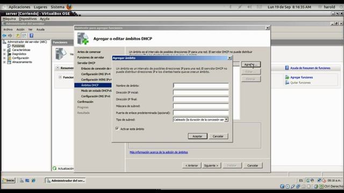Click the Puerta de enlace predeterminada field

200,113
